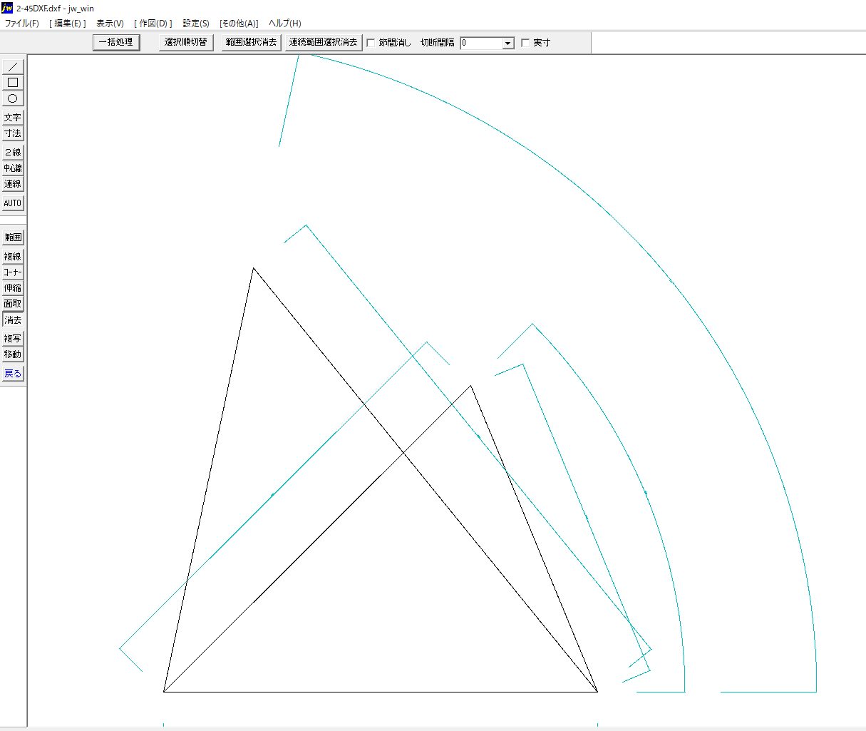Image resolution: width=866 pixels, height=731 pixels.
Task: Click the Jw_win app icon in title bar
Action: pos(7,8)
